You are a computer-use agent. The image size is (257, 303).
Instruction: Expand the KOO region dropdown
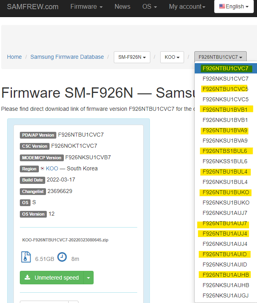(172, 57)
